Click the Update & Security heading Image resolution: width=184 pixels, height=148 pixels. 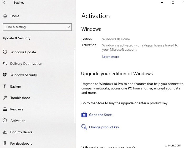coord(17,38)
